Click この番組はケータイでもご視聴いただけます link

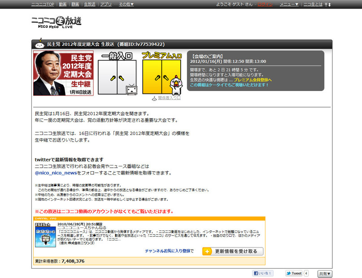229,85
